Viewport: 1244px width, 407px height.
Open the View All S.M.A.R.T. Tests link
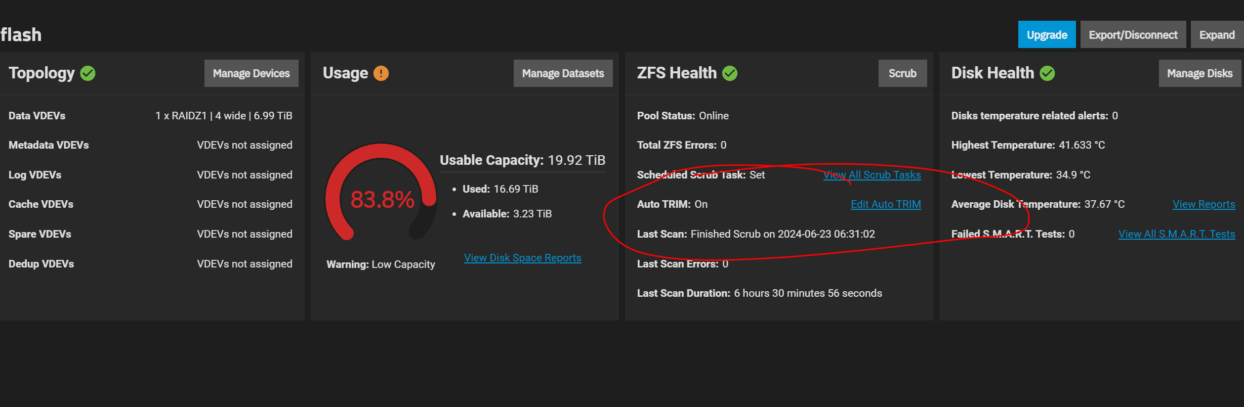tap(1177, 234)
